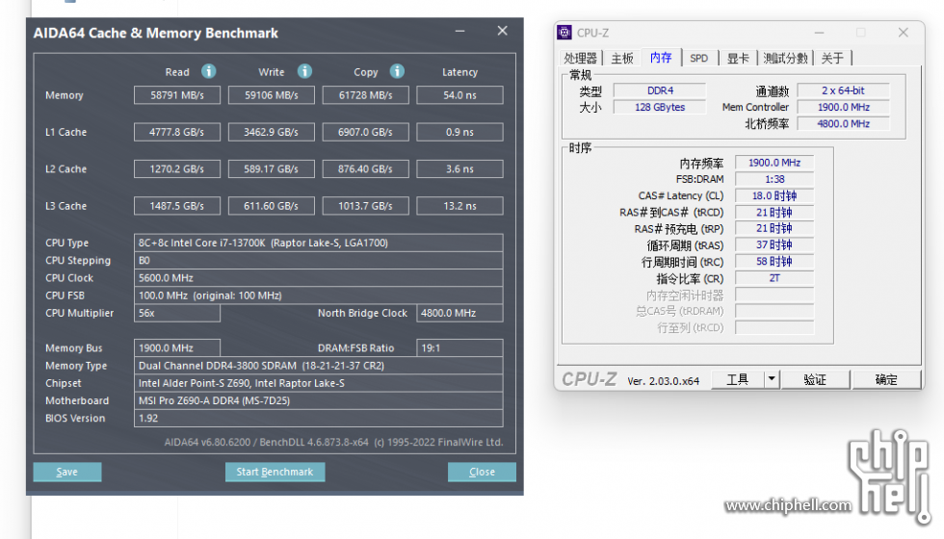Click the L3 Cache Copy value 1013.7 GB/s
This screenshot has height=539, width=944.
click(365, 206)
